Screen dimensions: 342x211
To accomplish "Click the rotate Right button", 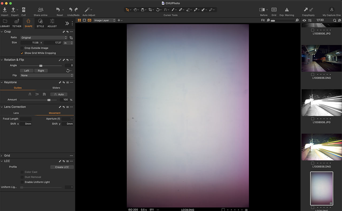I will (x=41, y=71).
